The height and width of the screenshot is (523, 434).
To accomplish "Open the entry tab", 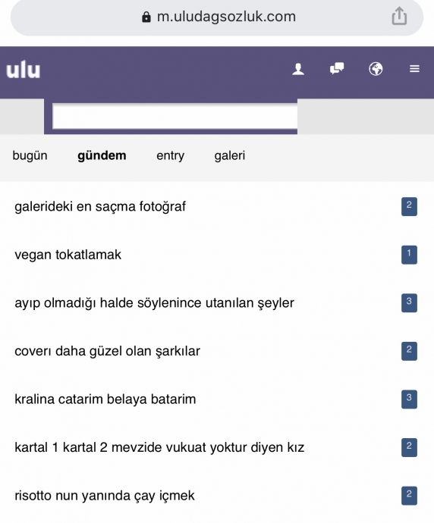I will [170, 156].
